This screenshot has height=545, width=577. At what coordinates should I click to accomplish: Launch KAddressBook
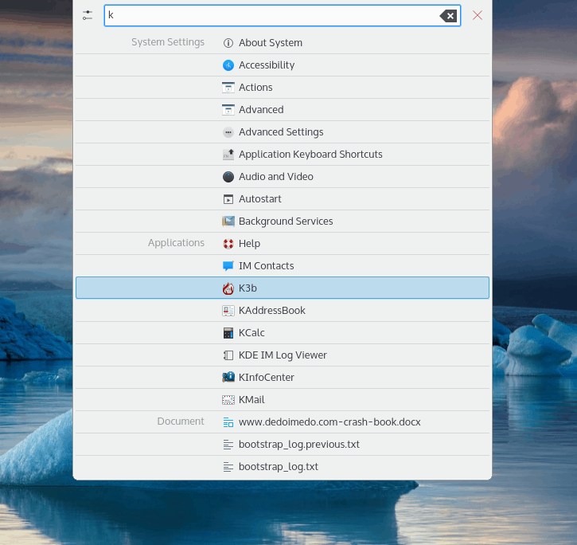(x=283, y=311)
